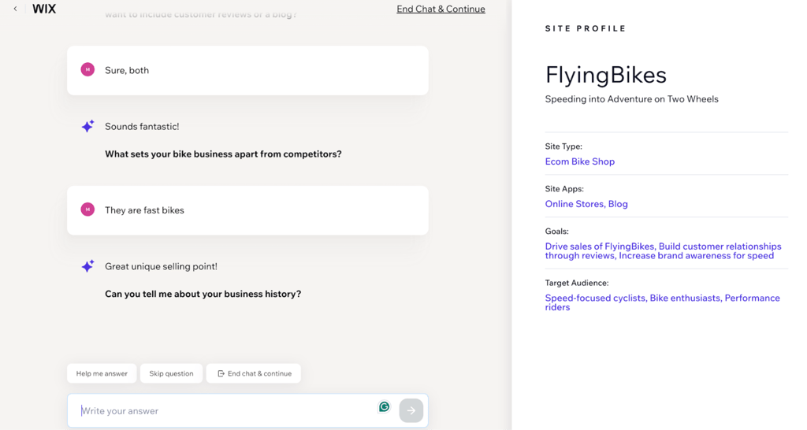Select the 'Sure, both' message bubble
Image resolution: width=807 pixels, height=430 pixels.
click(247, 70)
